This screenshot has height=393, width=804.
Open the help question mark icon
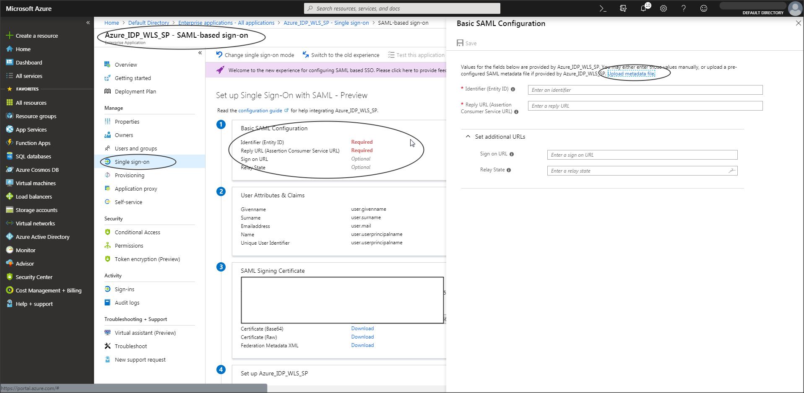(684, 8)
